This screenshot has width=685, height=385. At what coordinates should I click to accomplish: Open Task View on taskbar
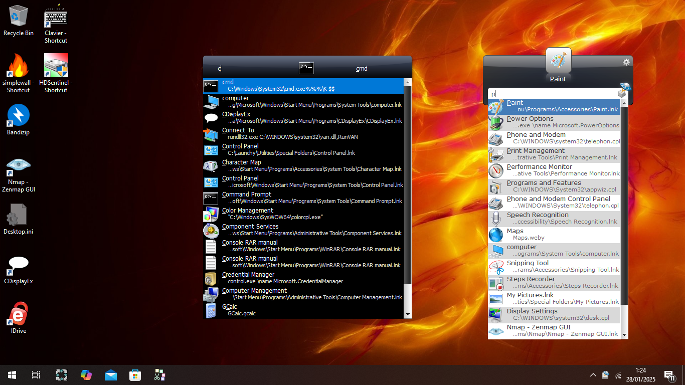(x=36, y=375)
